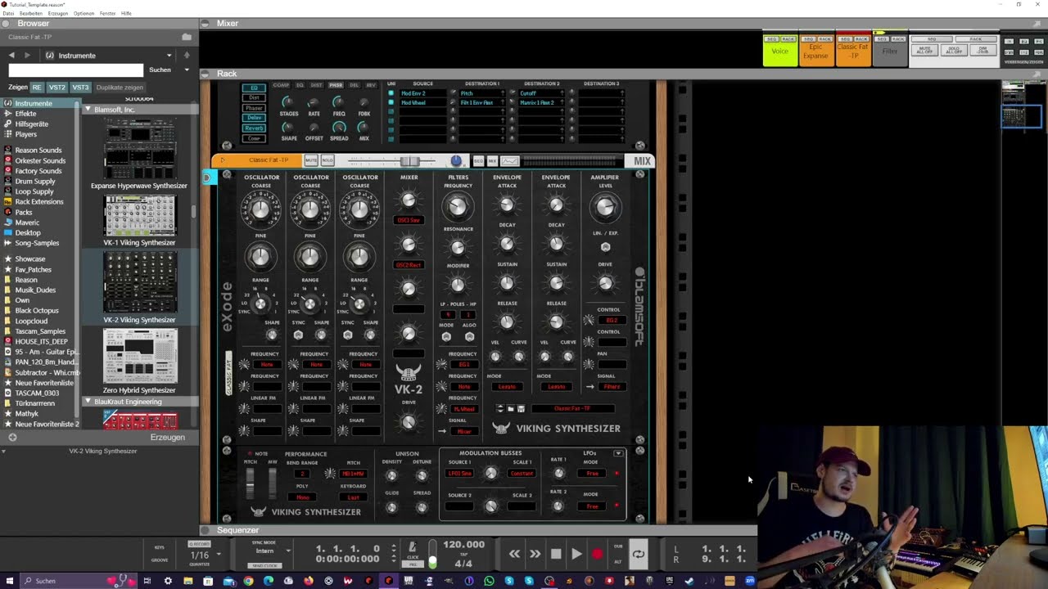Click the transport Fast-forward button
This screenshot has width=1048, height=589.
(x=535, y=554)
